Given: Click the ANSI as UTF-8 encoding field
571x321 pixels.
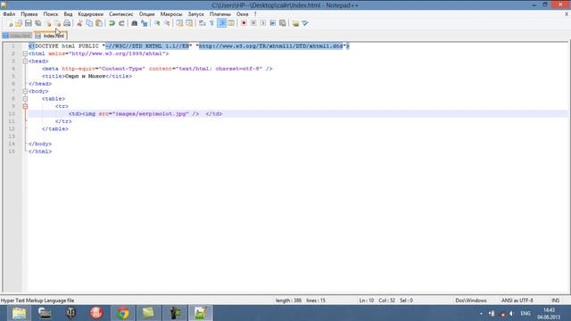Looking at the screenshot, I should click(x=517, y=300).
